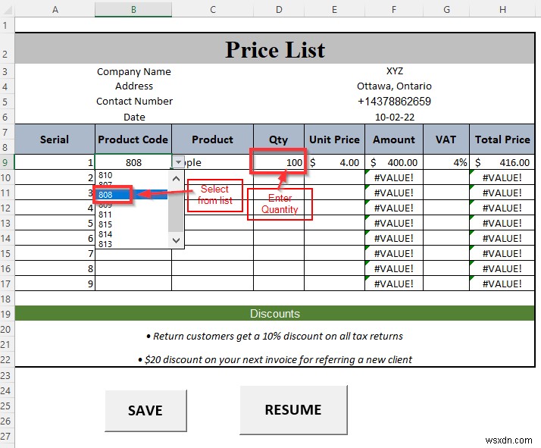Click the select-all corner triangle

[8, 10]
